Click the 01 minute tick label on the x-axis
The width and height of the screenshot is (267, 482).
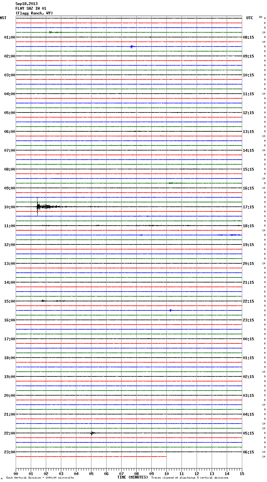point(31,474)
